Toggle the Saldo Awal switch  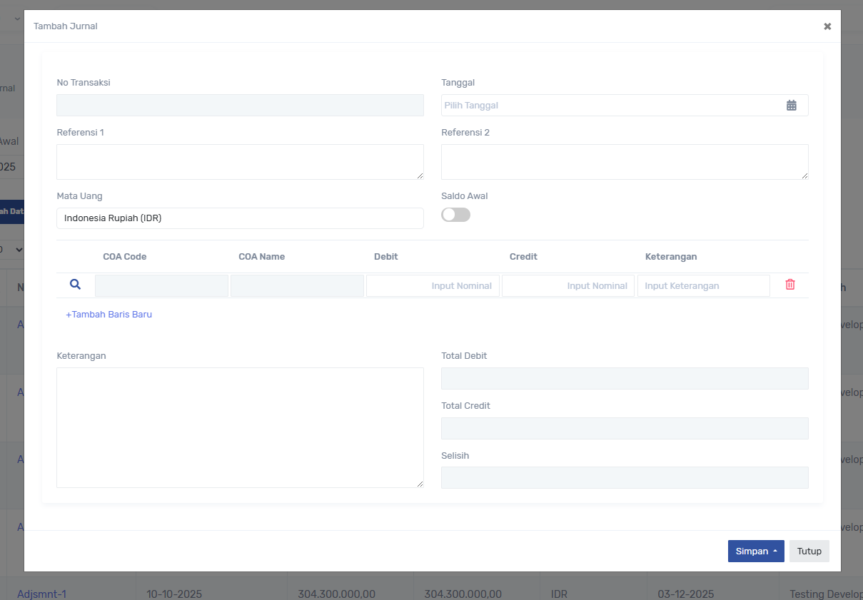455,215
